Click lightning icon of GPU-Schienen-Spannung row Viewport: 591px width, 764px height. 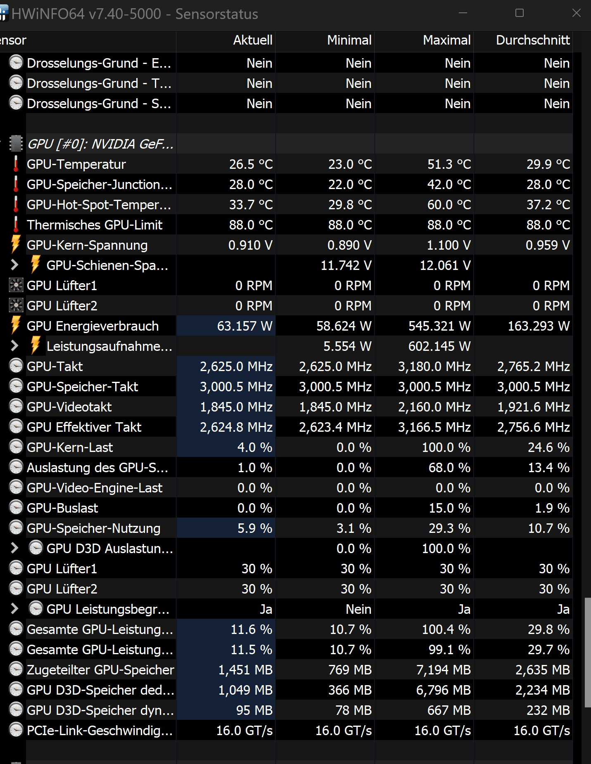[x=36, y=265]
